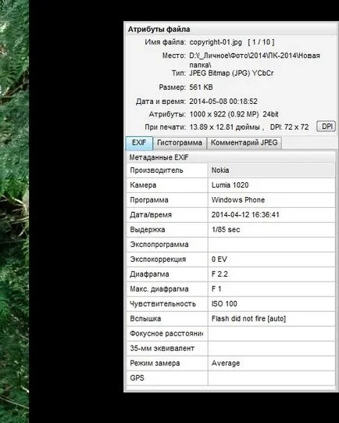The width and height of the screenshot is (339, 423).
Task: Open the Гистограмма tab
Action: [180, 143]
